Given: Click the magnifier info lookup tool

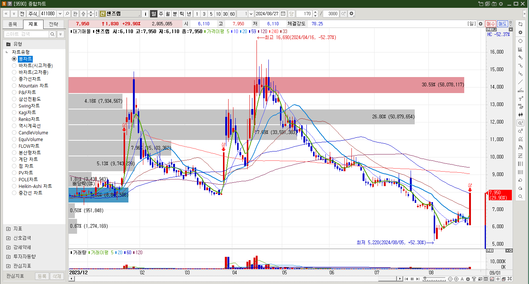Looking at the screenshot, I should click(x=520, y=123).
